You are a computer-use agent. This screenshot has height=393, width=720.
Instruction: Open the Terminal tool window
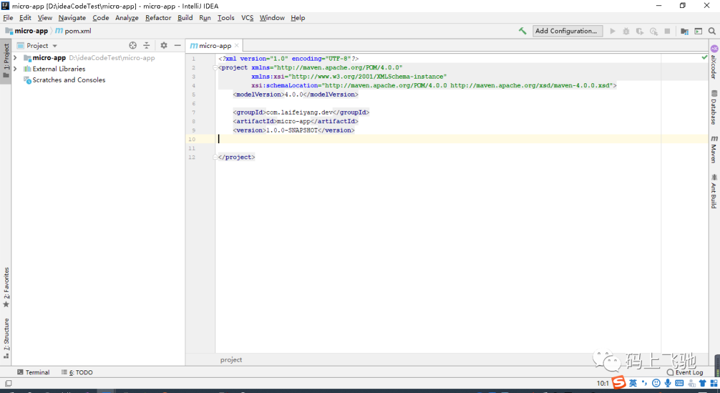pyautogui.click(x=33, y=372)
